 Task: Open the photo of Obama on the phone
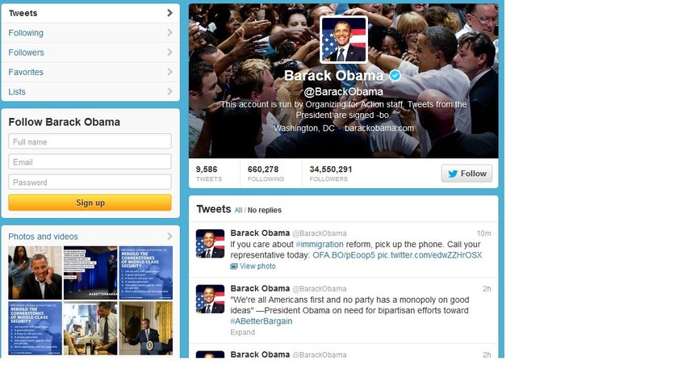35,273
